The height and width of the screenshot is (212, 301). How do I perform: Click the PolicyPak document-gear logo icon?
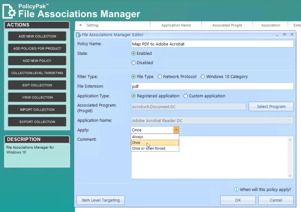tap(9, 12)
